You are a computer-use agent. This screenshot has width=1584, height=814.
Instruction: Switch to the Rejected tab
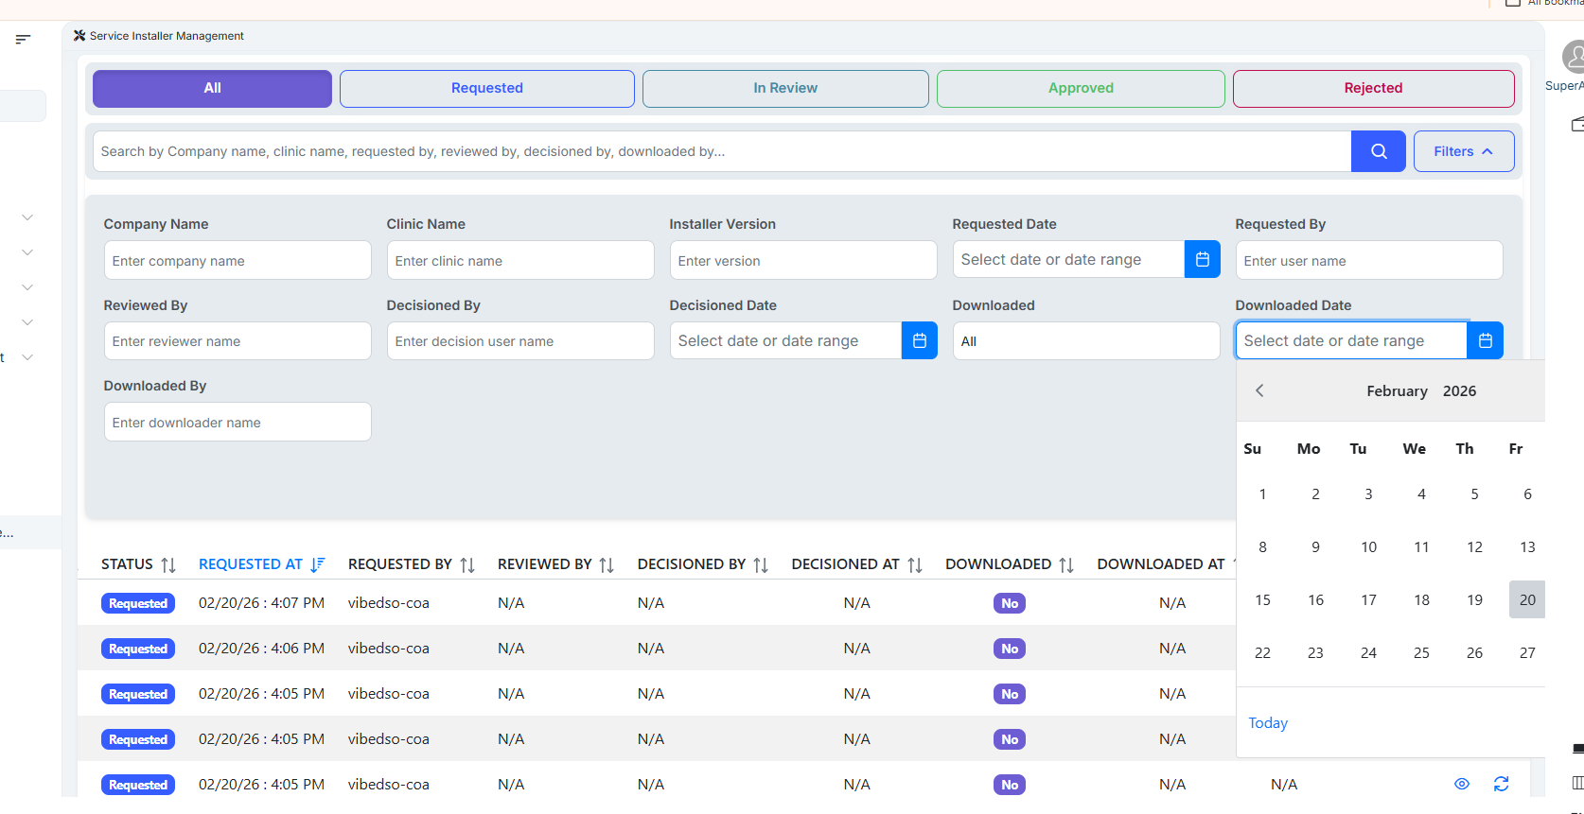click(1373, 88)
